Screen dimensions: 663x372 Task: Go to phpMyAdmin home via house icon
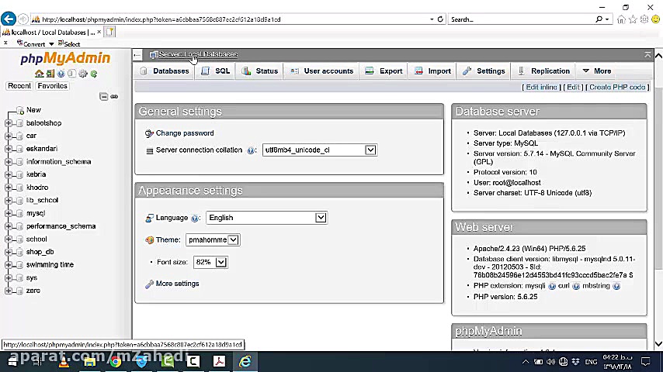40,74
